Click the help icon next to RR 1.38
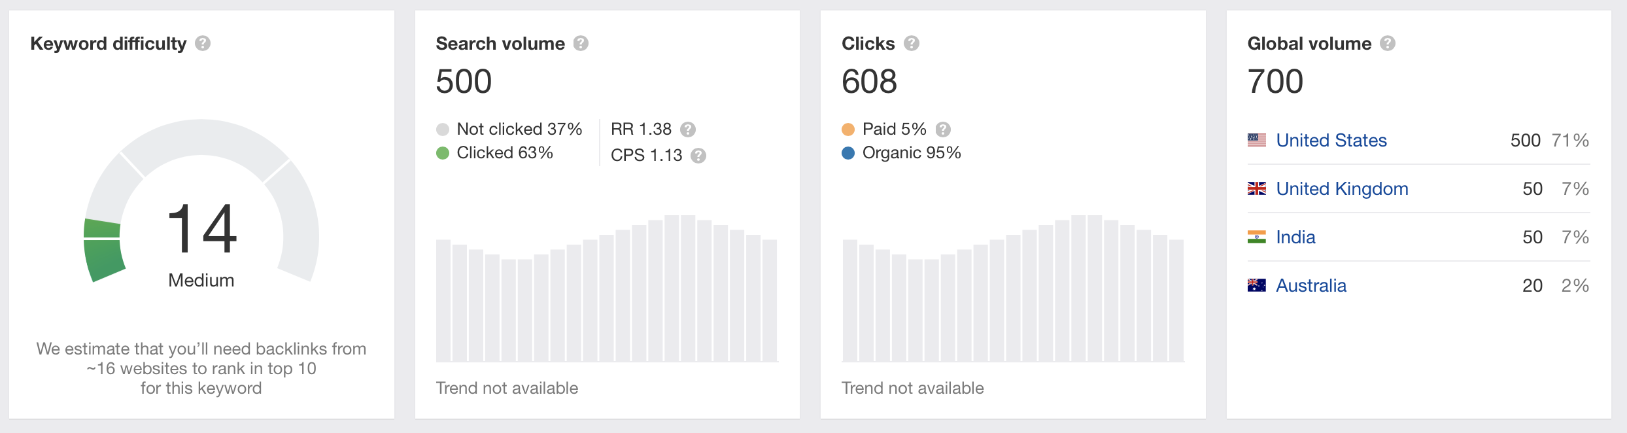1627x433 pixels. (x=688, y=130)
